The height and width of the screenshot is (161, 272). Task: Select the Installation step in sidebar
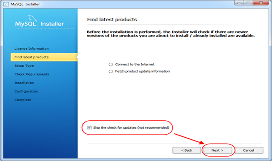tap(24, 83)
